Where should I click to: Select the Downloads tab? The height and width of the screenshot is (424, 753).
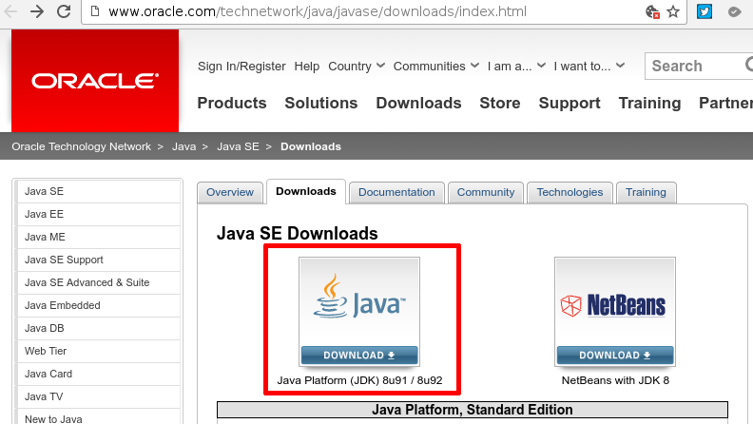coord(306,192)
